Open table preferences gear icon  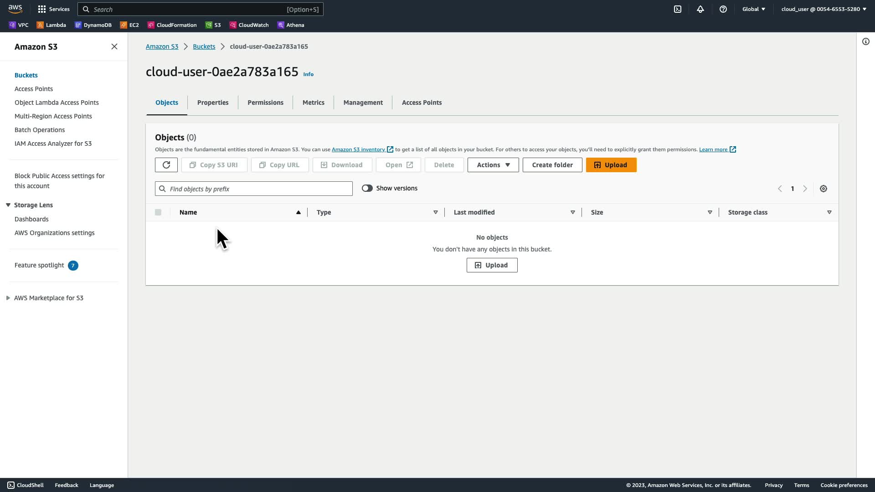(824, 189)
